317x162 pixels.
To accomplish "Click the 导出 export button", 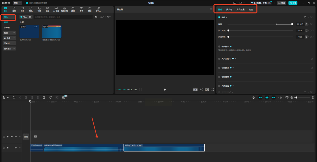I will pyautogui.click(x=293, y=3).
